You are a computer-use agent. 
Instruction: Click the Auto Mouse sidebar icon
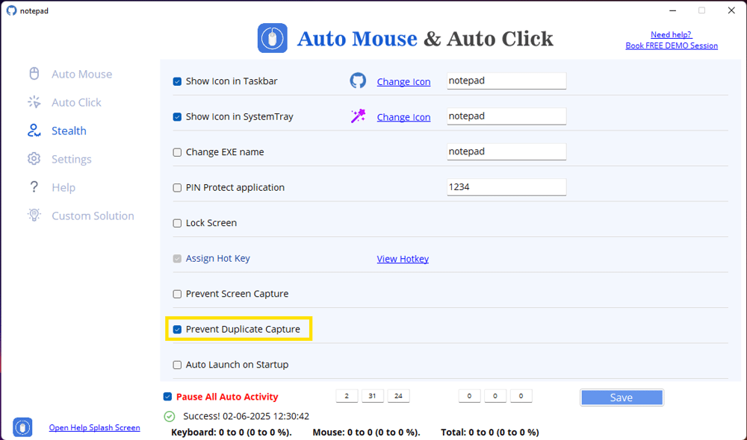(x=34, y=74)
